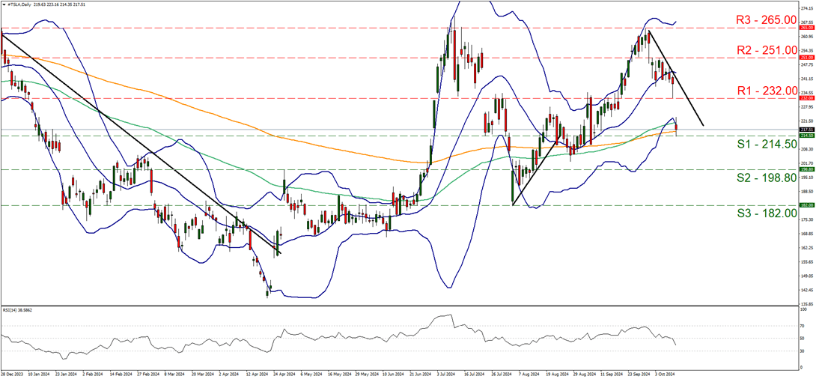
Task: Click the RSI 100 level on the scale
Action: point(805,308)
